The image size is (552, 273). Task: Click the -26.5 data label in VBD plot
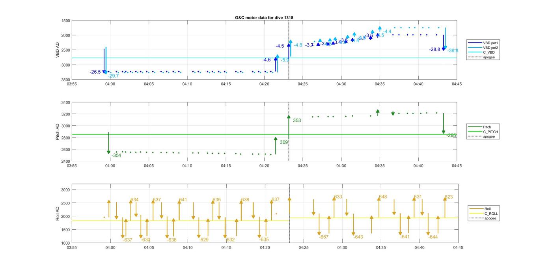tap(95, 72)
